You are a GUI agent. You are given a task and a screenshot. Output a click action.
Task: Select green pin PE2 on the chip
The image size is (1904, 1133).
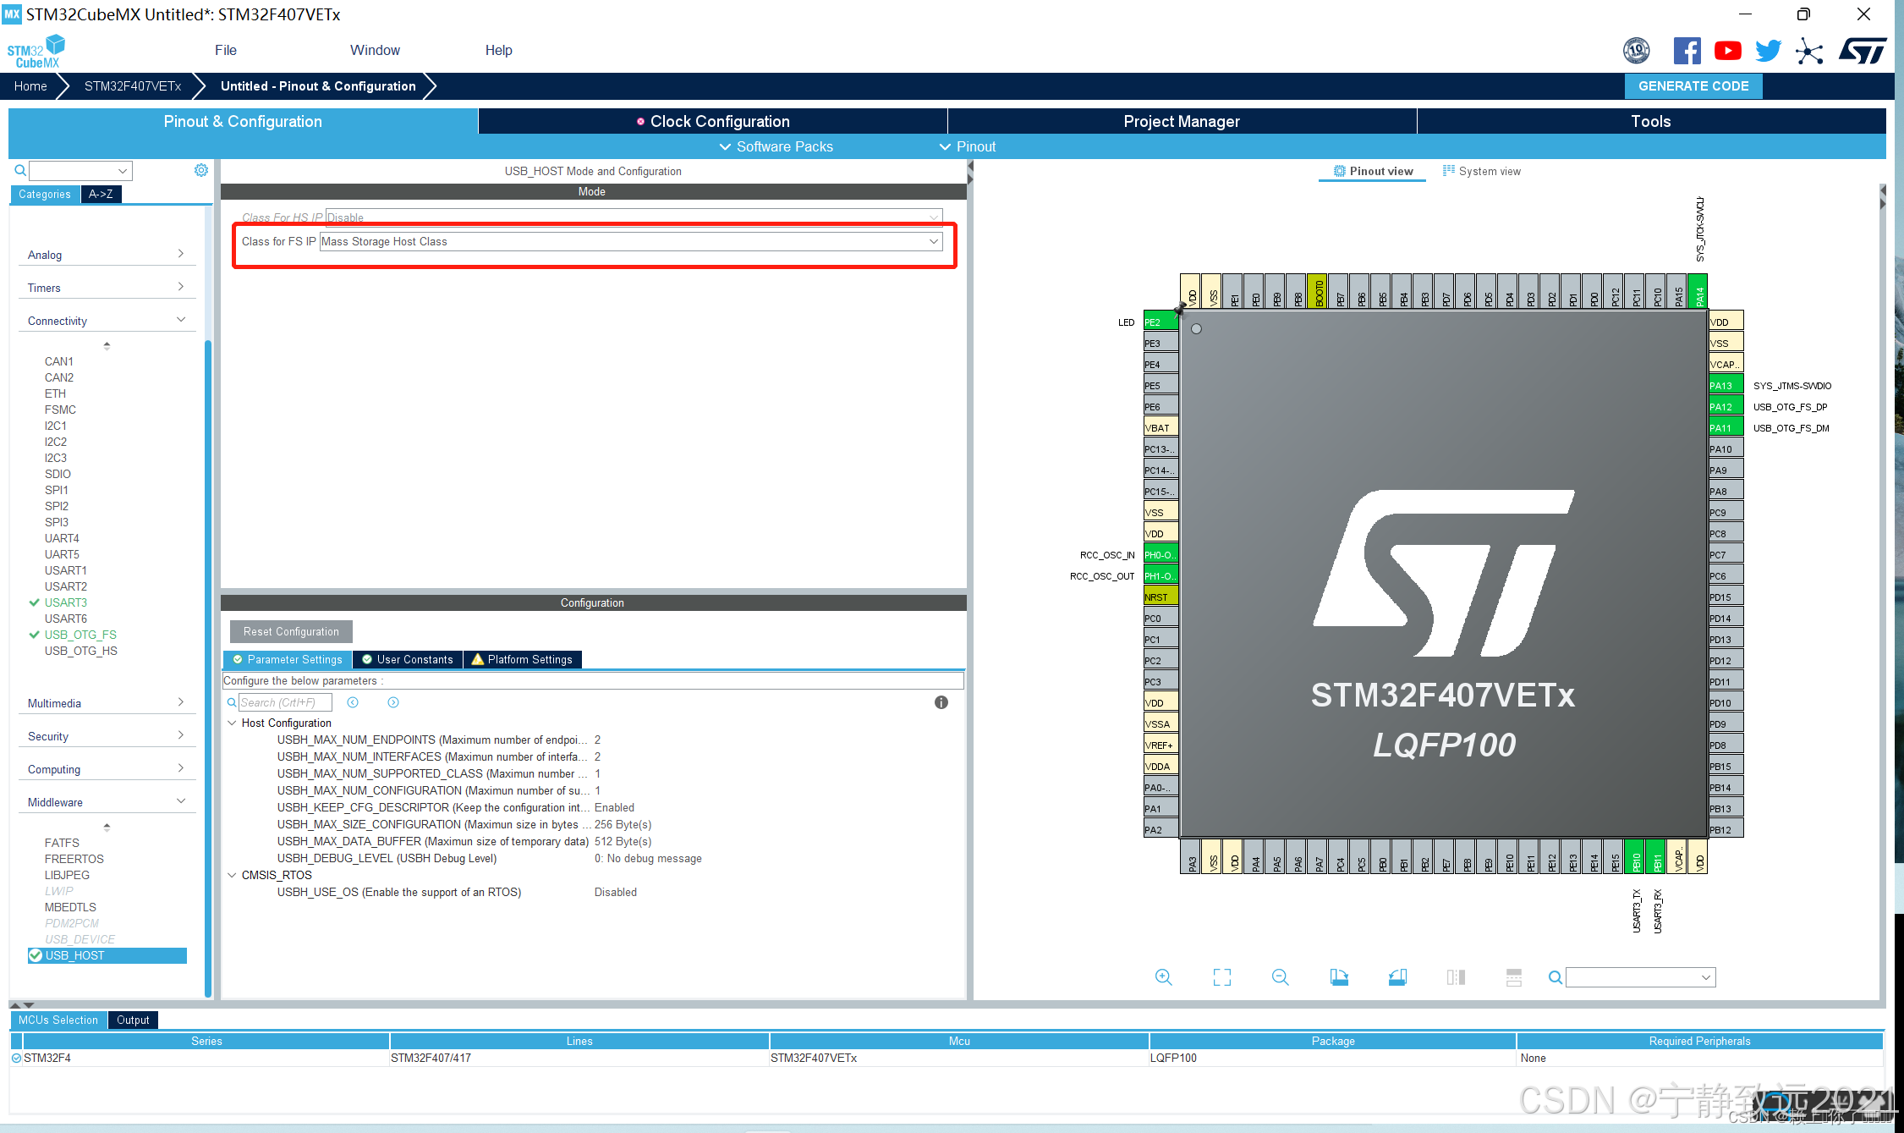pos(1161,322)
